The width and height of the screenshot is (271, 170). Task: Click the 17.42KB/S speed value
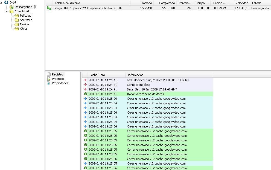click(x=241, y=8)
